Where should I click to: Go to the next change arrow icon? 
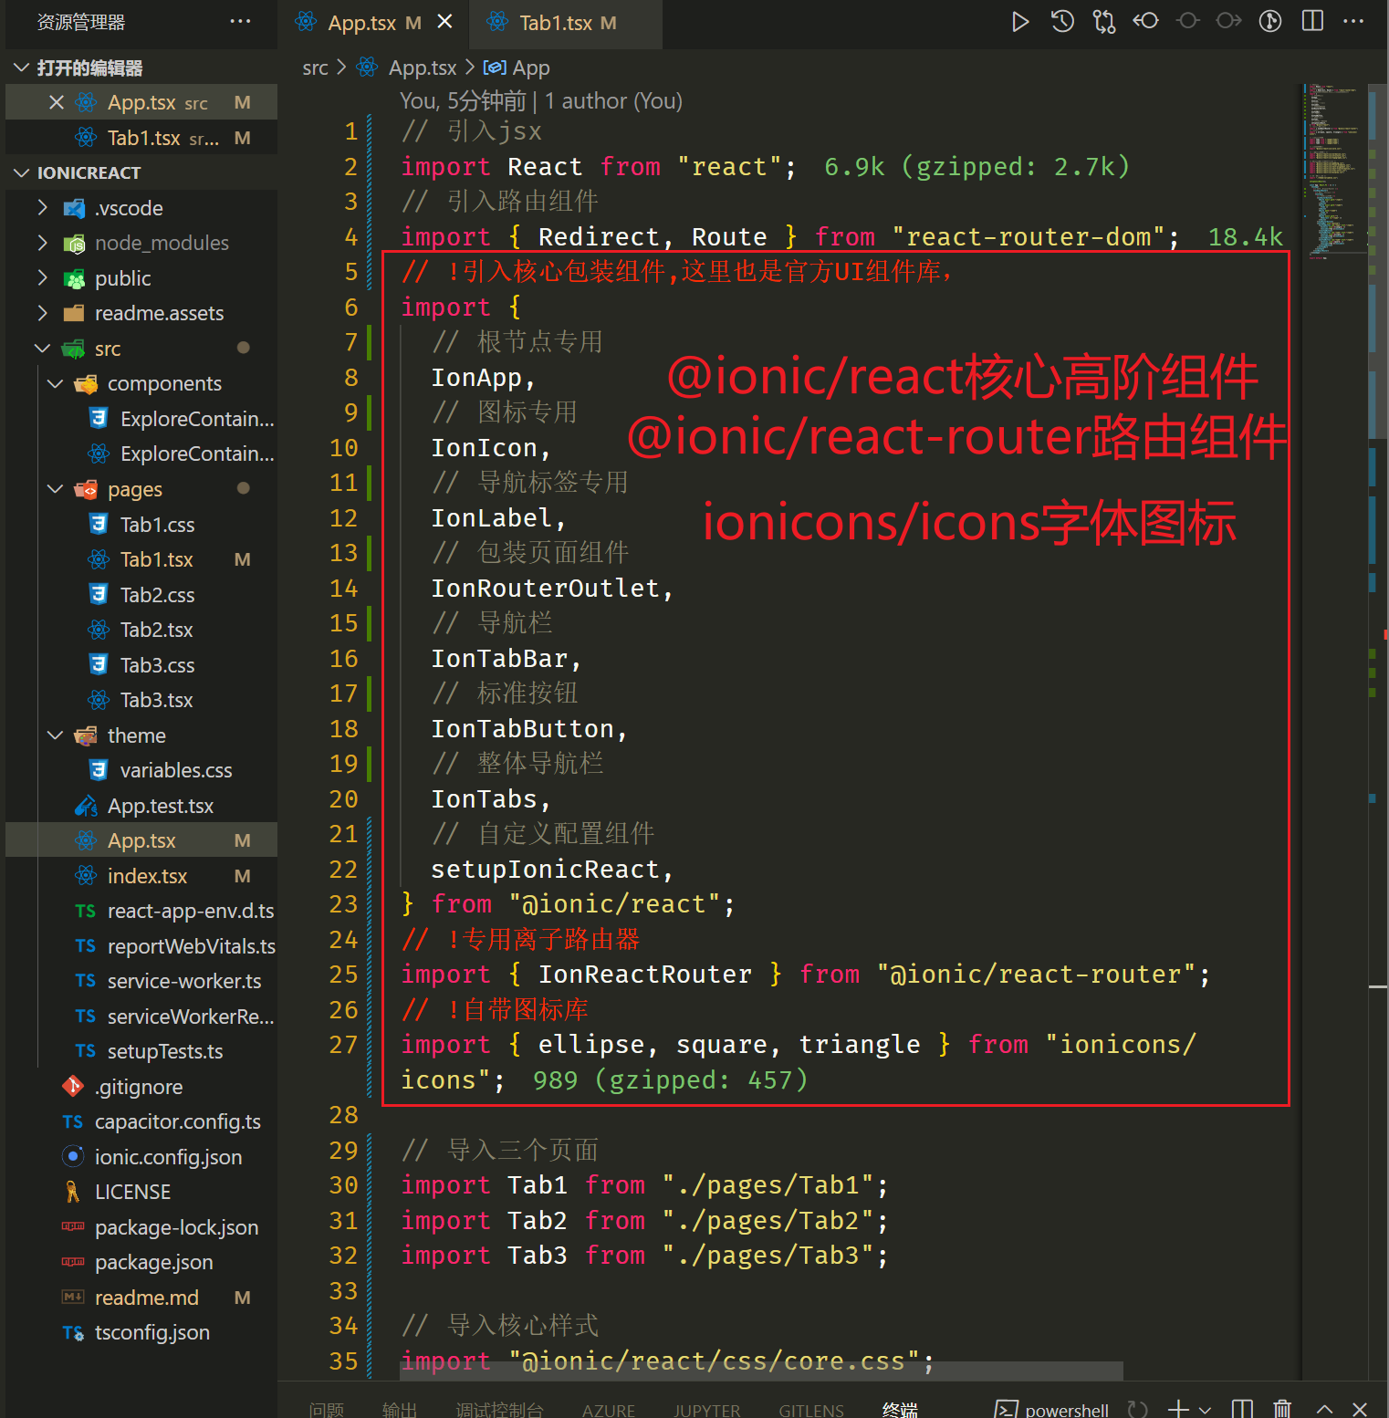1229,21
